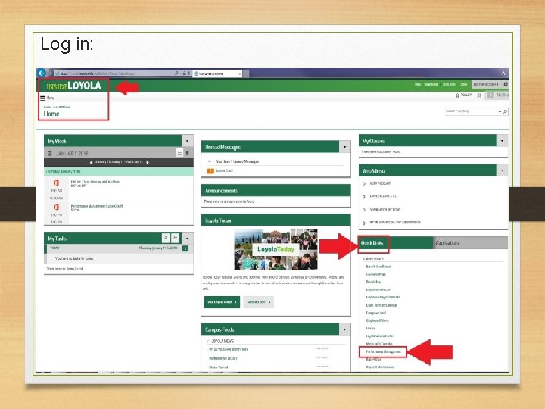
Task: Click the Inside Loyola logo
Action: [73, 86]
